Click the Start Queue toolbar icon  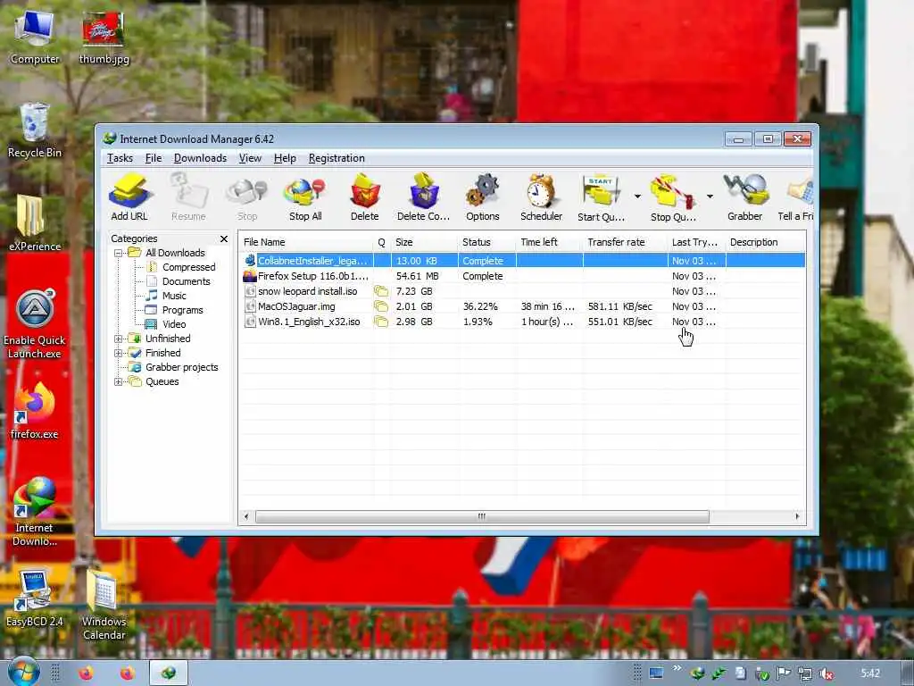pos(601,197)
